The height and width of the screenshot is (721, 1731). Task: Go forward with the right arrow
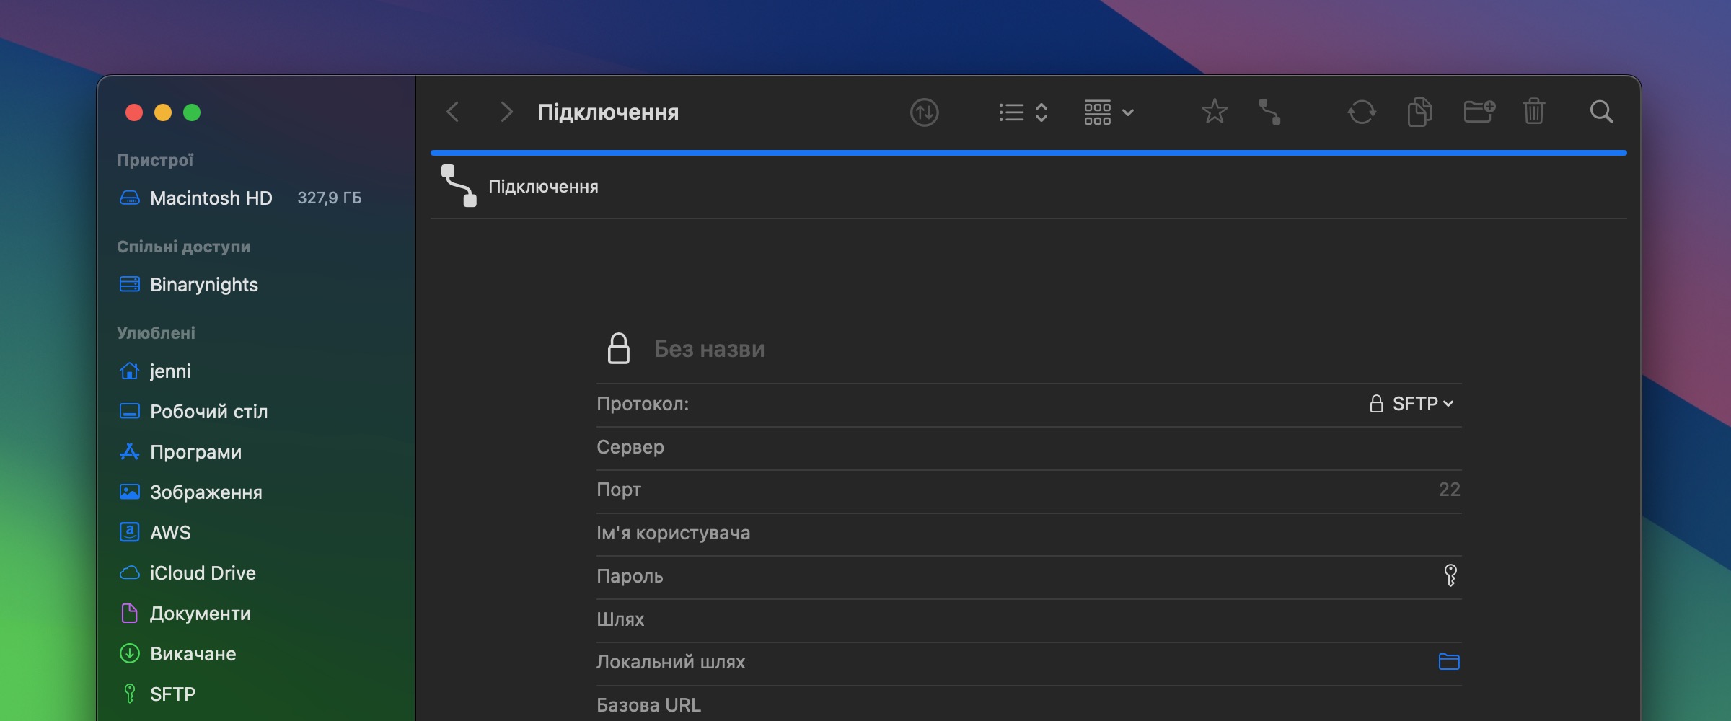coord(506,112)
